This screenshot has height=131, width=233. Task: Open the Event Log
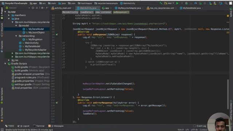coord(200,126)
